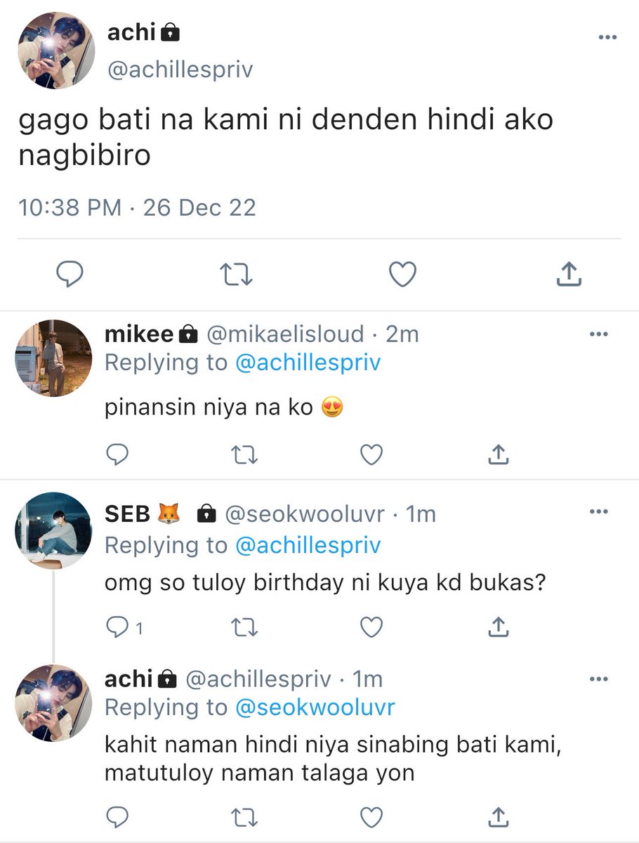
Task: Open more options on achi's last reply
Action: 598,679
